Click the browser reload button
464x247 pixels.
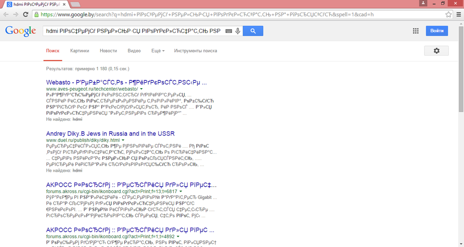[26, 14]
